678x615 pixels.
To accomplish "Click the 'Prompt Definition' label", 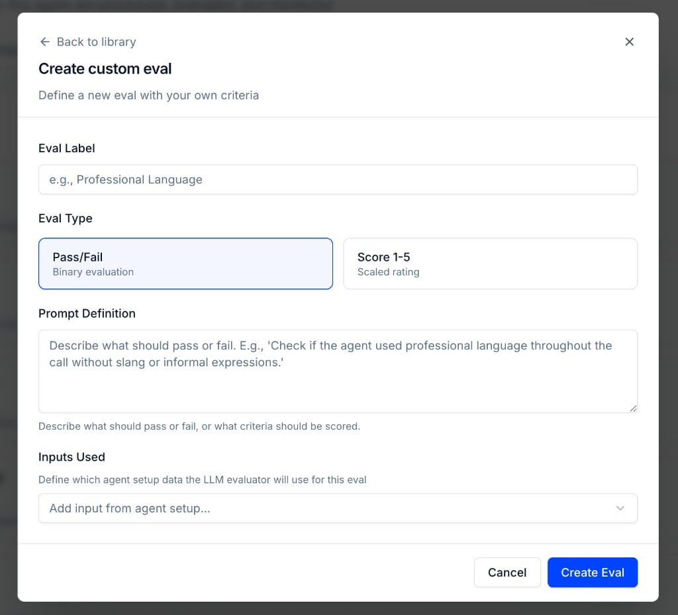I will tap(87, 313).
